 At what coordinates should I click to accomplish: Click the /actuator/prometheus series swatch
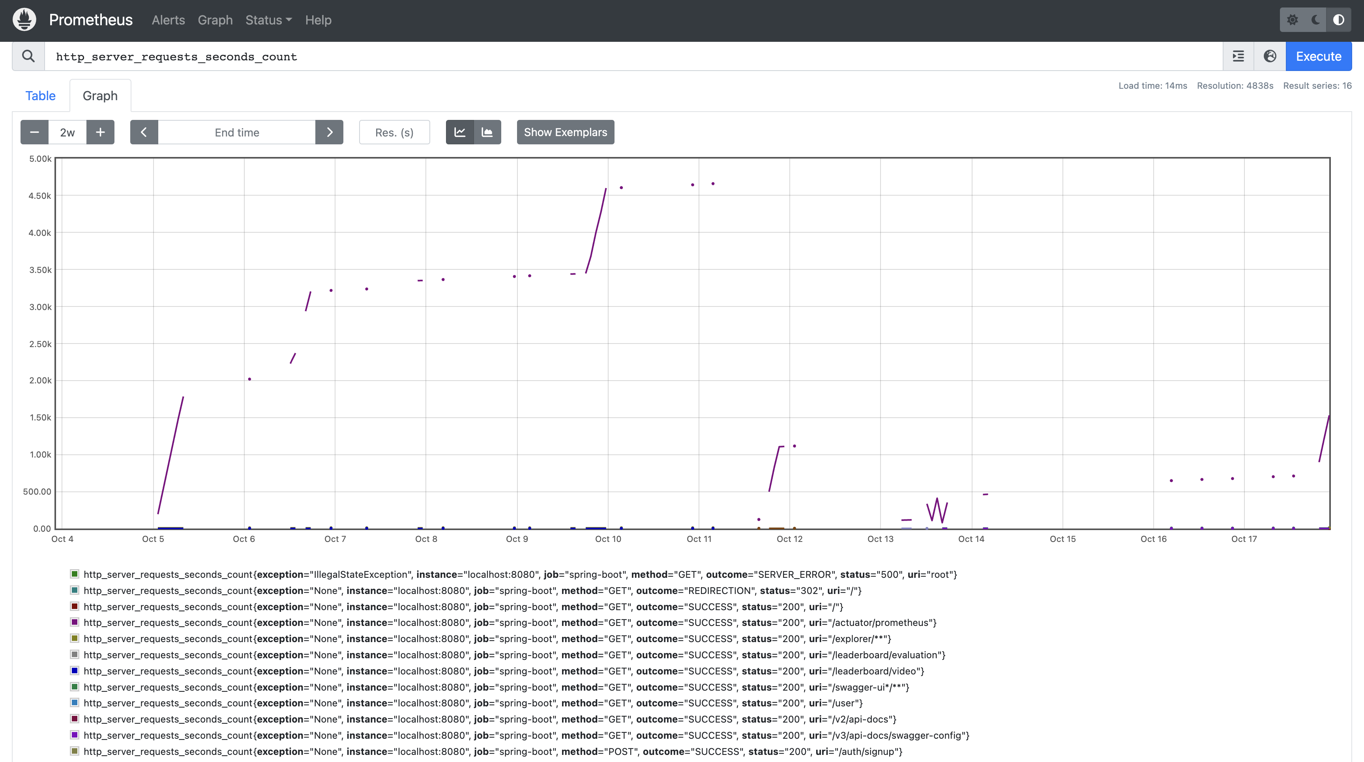pos(75,622)
